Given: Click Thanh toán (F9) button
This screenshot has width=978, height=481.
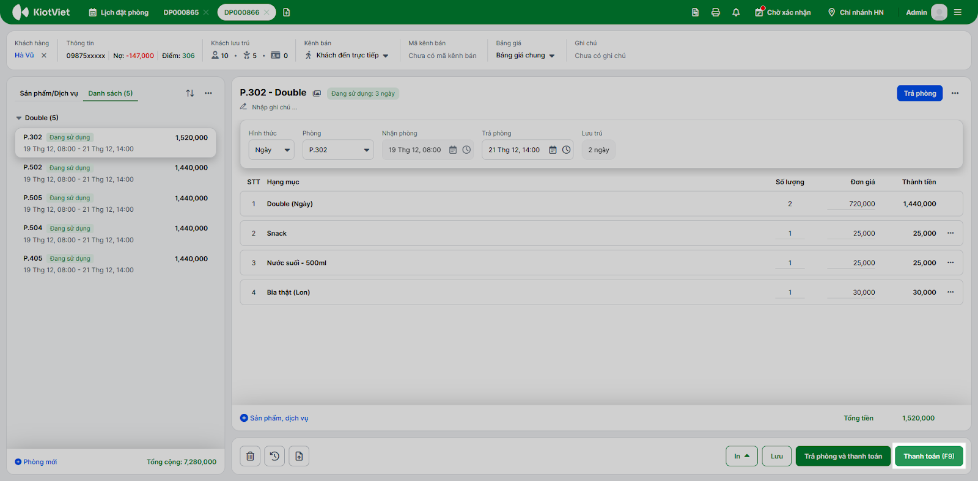Looking at the screenshot, I should point(929,456).
